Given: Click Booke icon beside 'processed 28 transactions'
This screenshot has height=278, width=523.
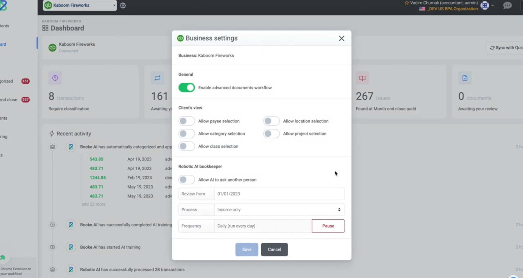Looking at the screenshot, I should pos(71,270).
